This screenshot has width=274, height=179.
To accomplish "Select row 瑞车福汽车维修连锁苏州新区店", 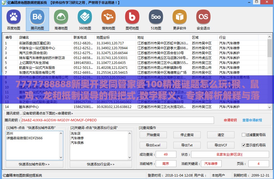I will pyautogui.click(x=136, y=58).
